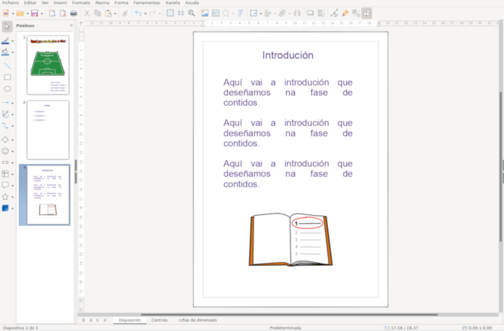
Task: Toggle the grid display button
Action: [170, 13]
